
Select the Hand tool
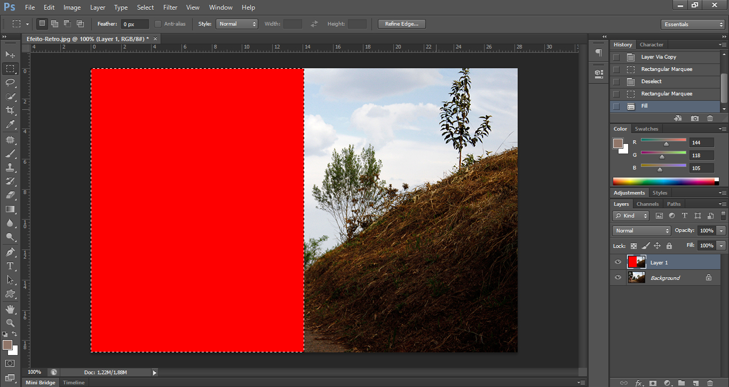10,309
